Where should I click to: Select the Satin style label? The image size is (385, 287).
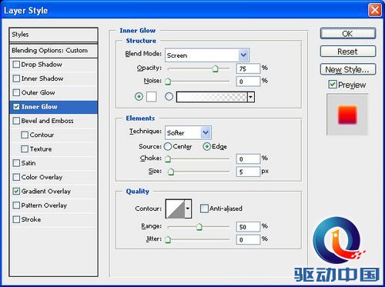[28, 163]
